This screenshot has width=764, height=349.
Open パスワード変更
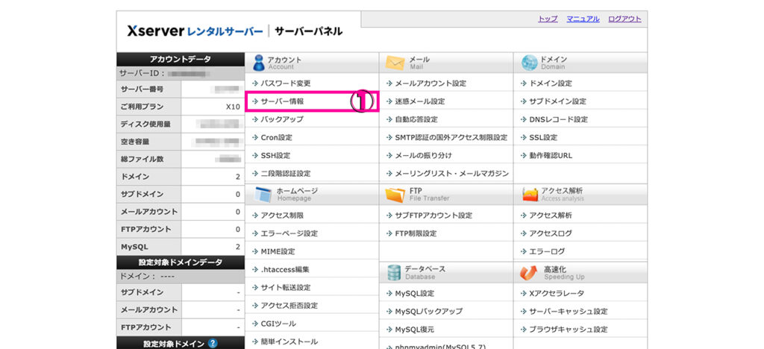[x=286, y=84]
